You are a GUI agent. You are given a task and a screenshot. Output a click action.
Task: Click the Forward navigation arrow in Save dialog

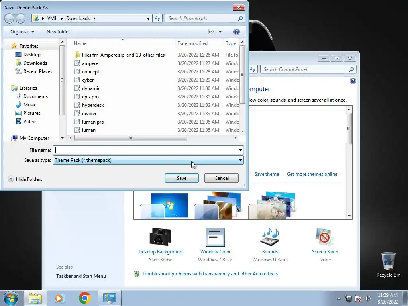click(x=20, y=18)
